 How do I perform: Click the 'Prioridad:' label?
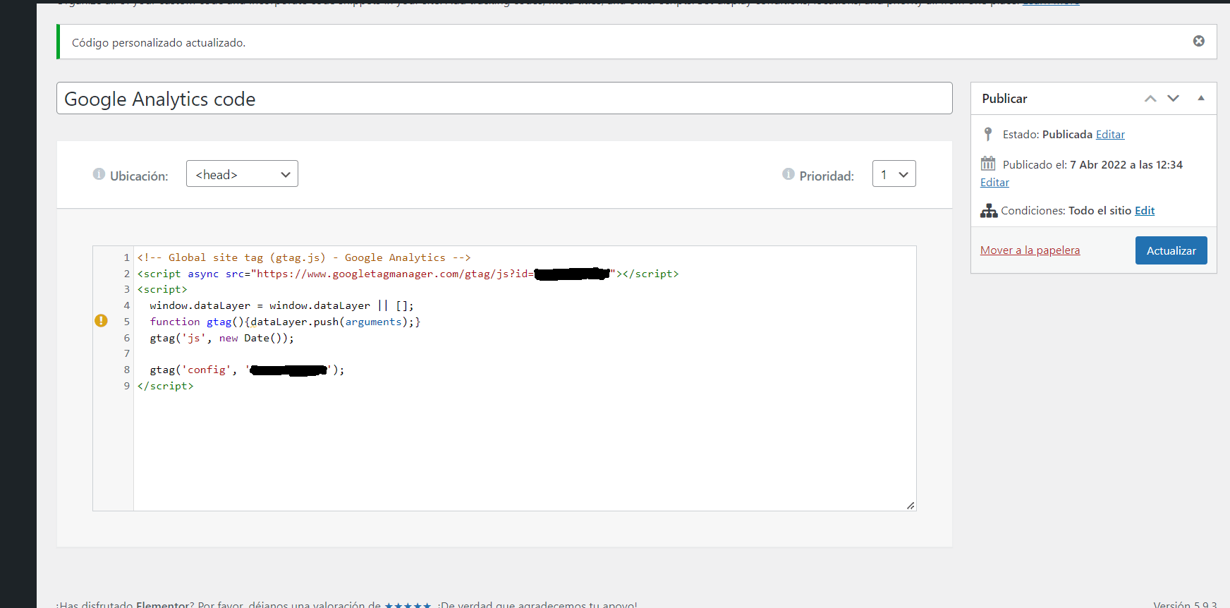click(827, 176)
